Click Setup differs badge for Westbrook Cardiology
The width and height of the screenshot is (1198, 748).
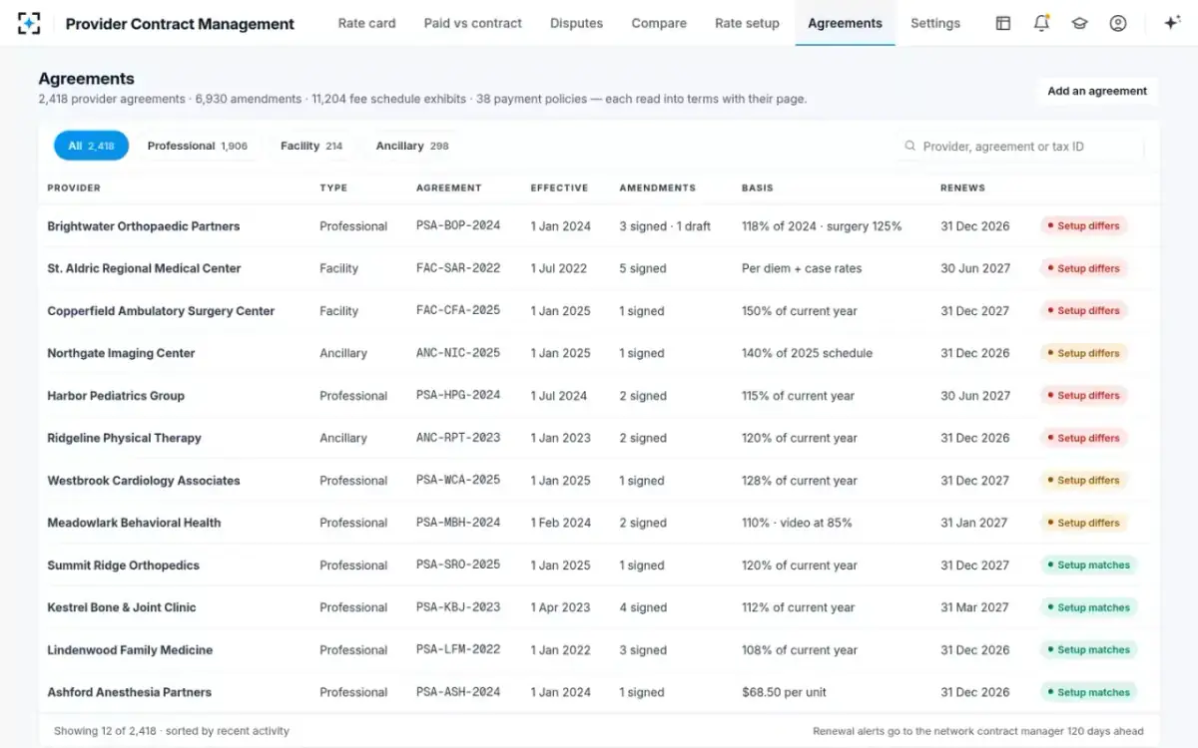(1084, 481)
